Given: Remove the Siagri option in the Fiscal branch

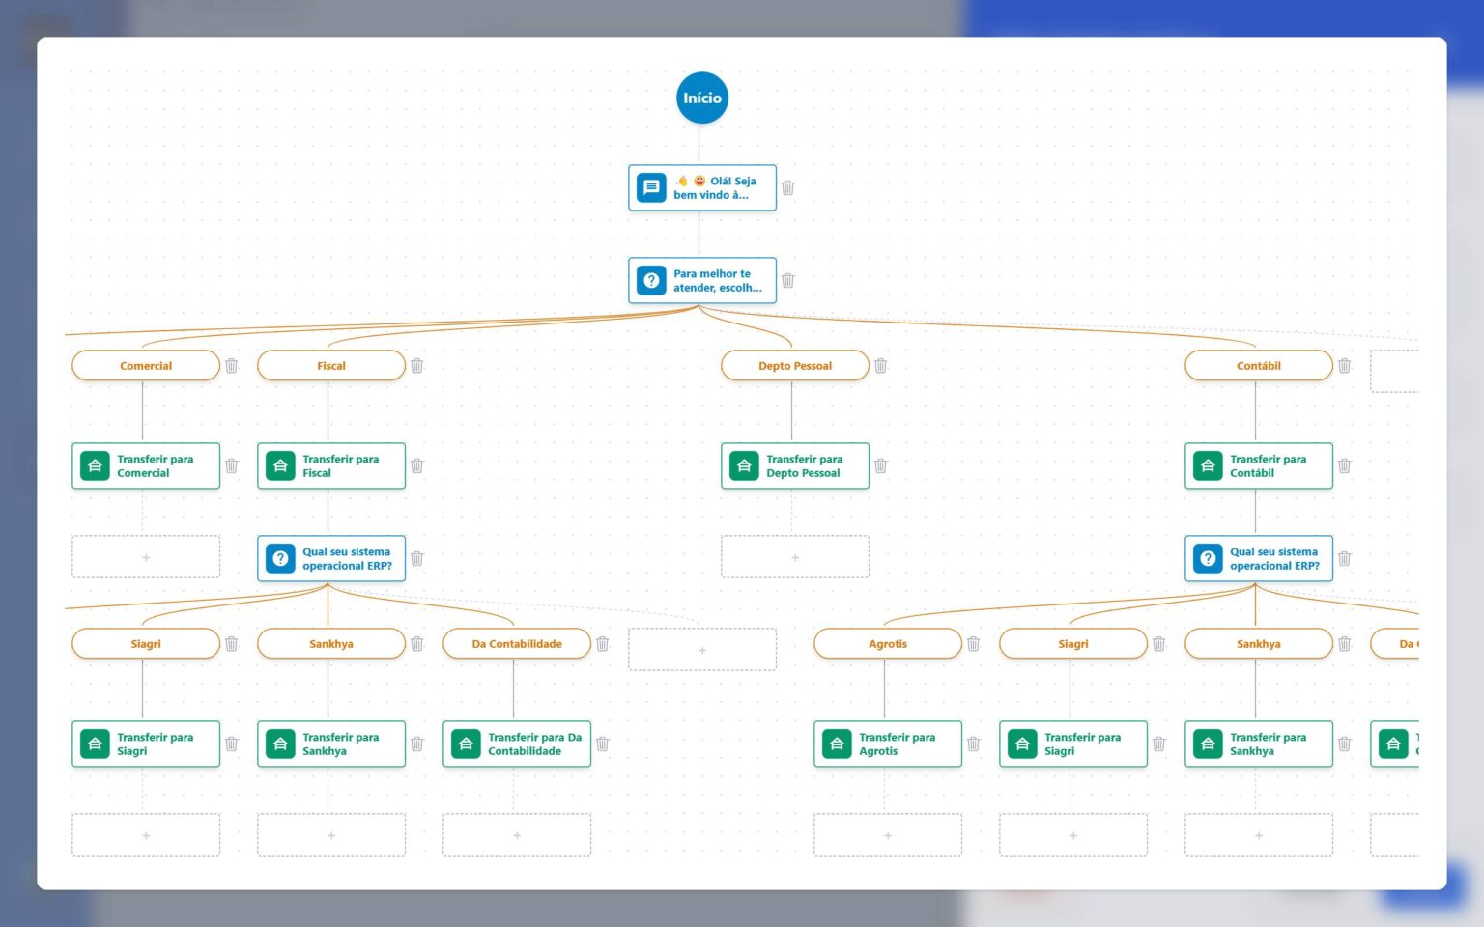Looking at the screenshot, I should click(232, 643).
